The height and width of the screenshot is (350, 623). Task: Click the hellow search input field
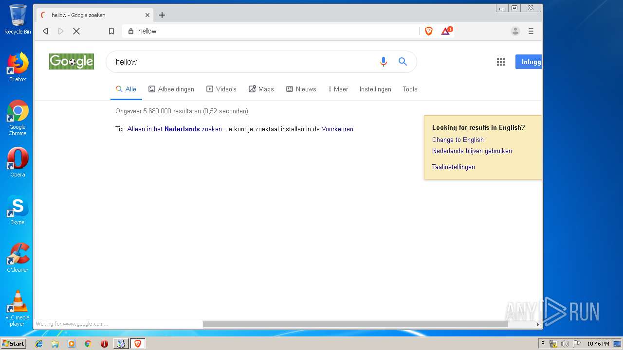(243, 62)
